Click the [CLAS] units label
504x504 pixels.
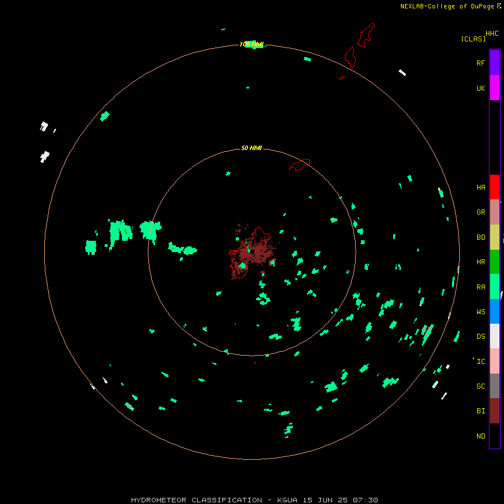coord(473,39)
